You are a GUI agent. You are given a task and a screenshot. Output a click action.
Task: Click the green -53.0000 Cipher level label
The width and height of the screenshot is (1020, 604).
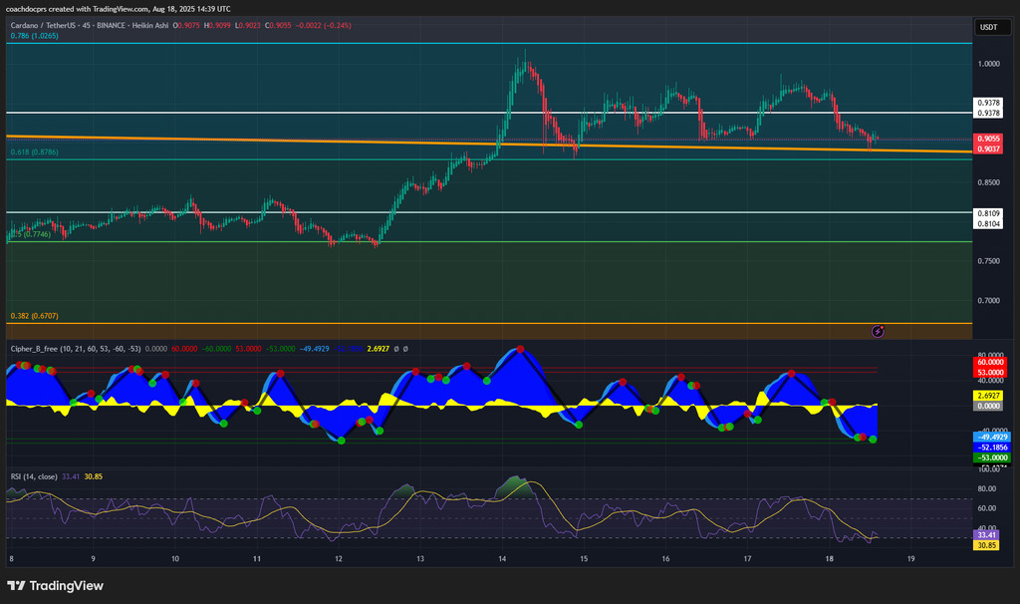(x=988, y=457)
